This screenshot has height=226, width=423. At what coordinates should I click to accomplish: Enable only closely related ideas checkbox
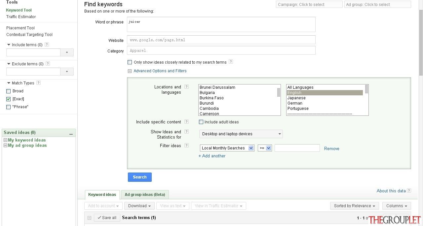pos(130,62)
